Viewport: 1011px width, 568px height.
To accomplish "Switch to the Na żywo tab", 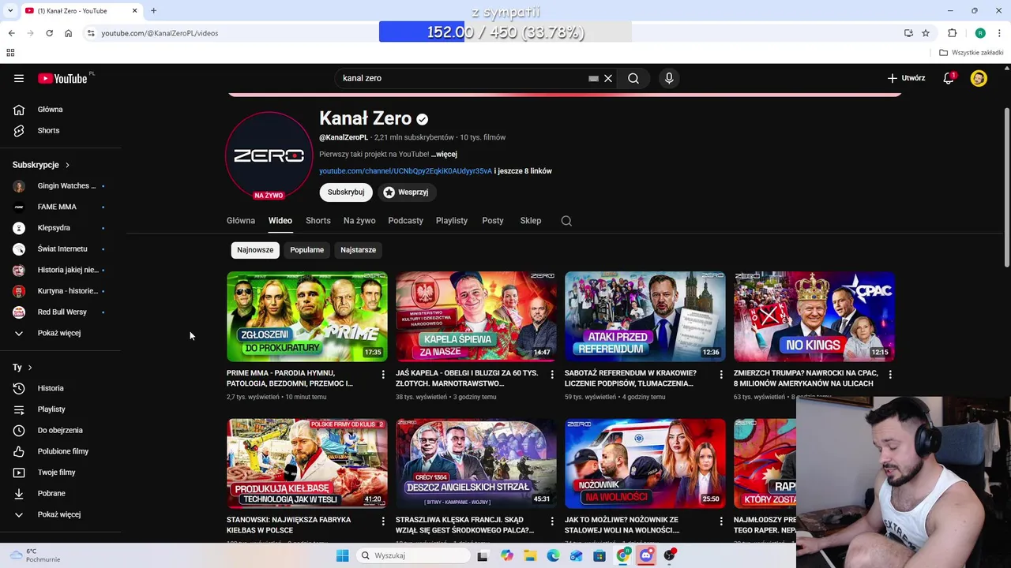I will point(359,221).
